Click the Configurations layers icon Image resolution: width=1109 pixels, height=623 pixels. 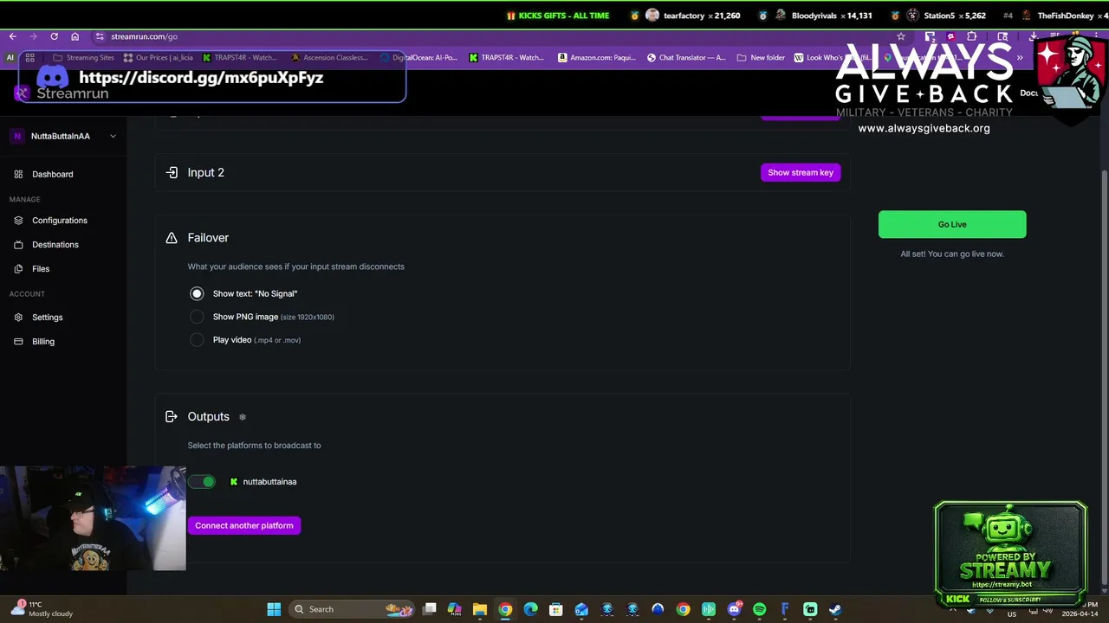(18, 221)
